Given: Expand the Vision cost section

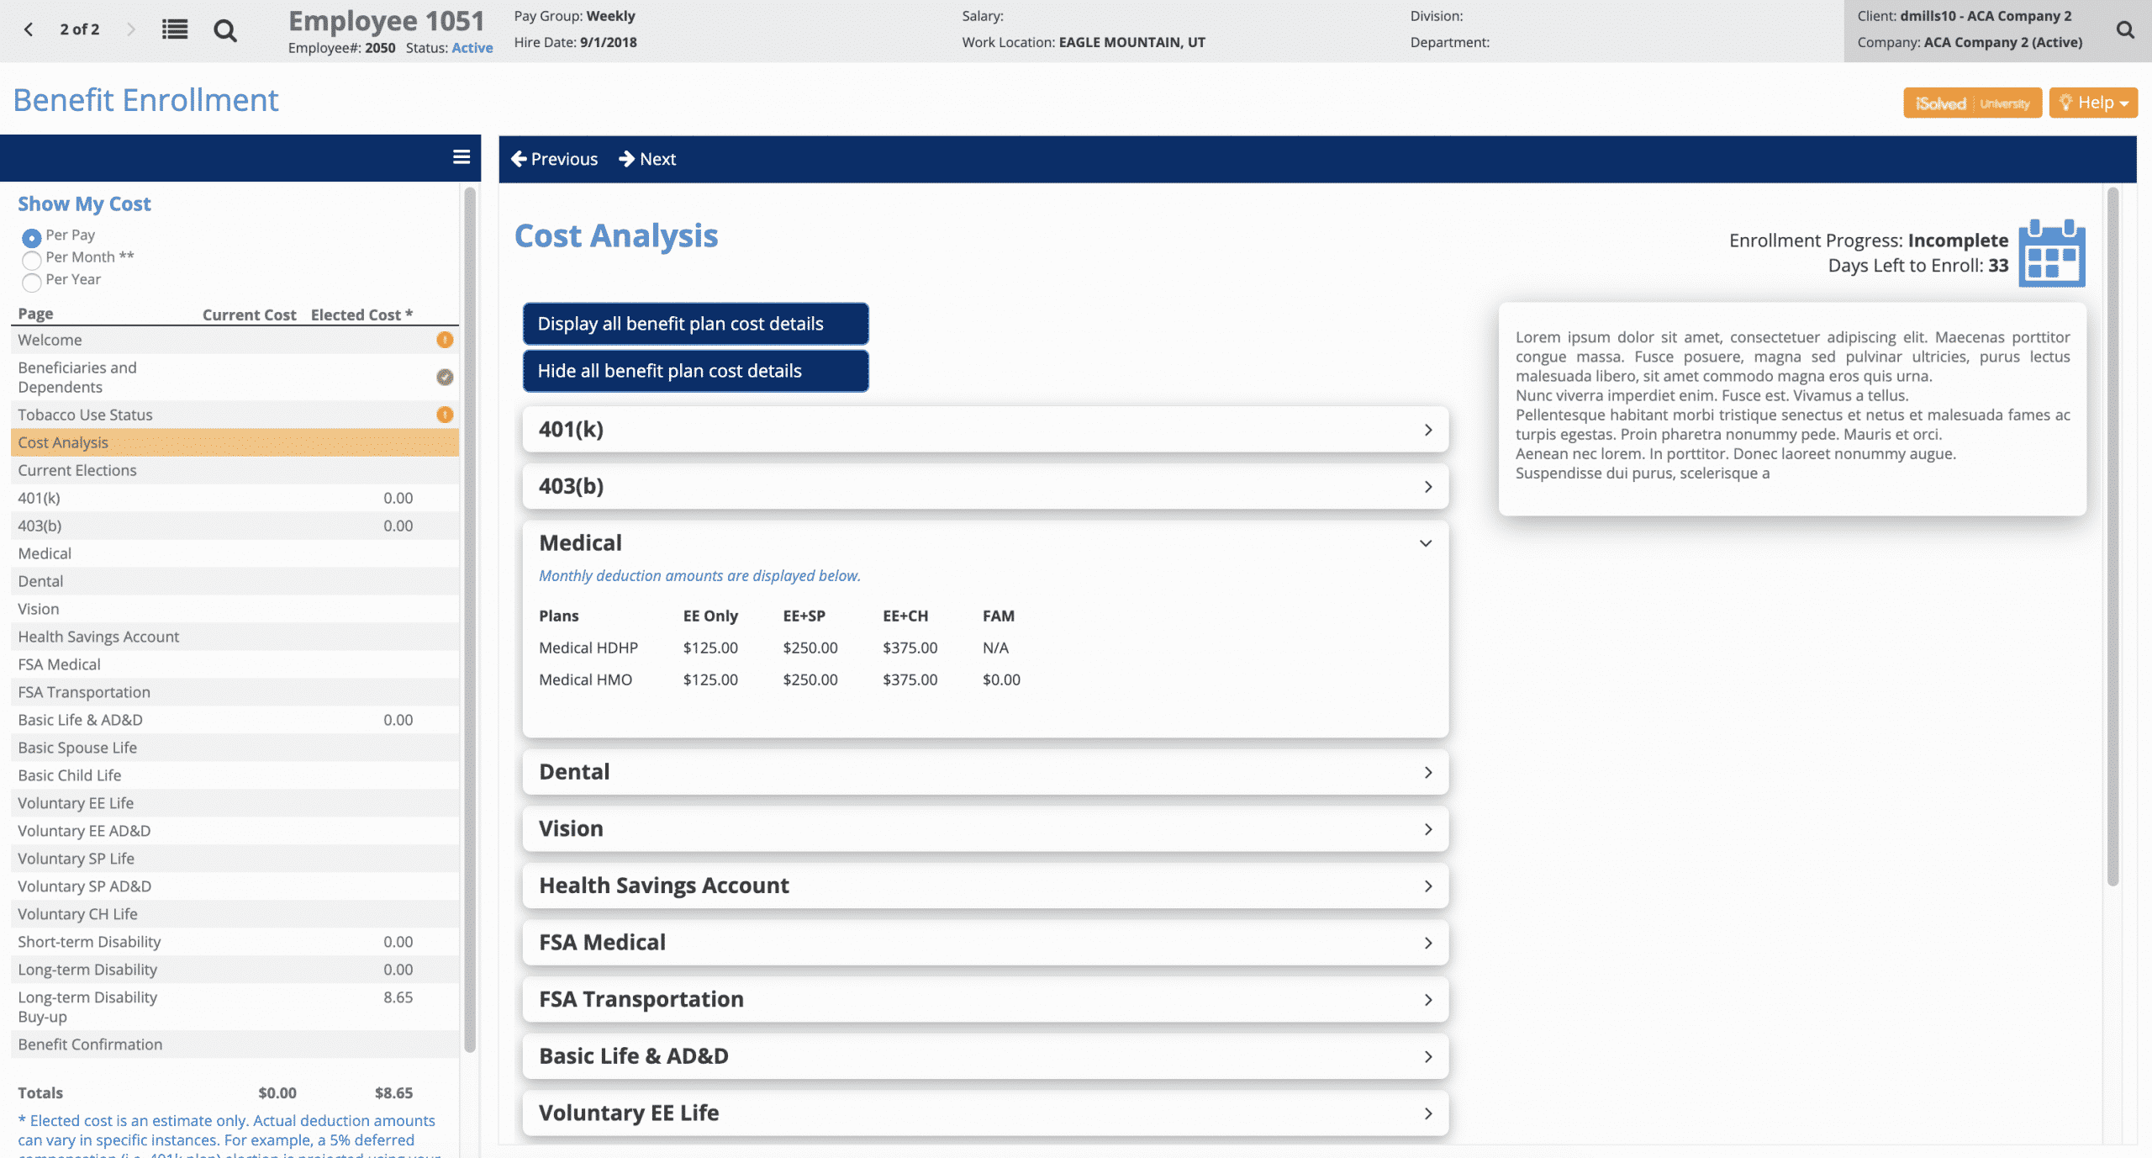Looking at the screenshot, I should [x=985, y=829].
